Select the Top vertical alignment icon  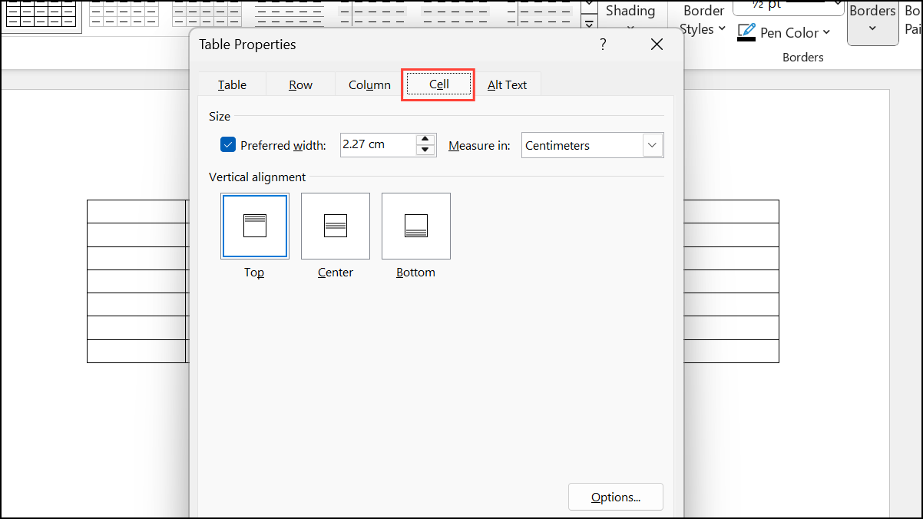tap(254, 226)
